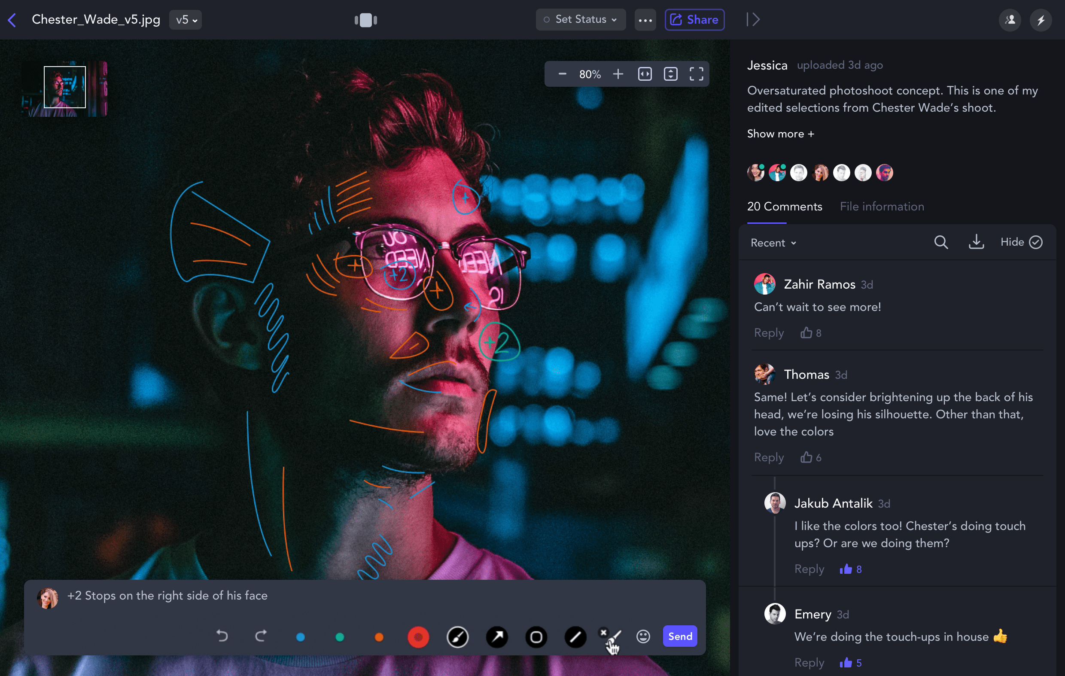This screenshot has height=676, width=1065.
Task: Reply to Thomas's comment
Action: pos(769,457)
